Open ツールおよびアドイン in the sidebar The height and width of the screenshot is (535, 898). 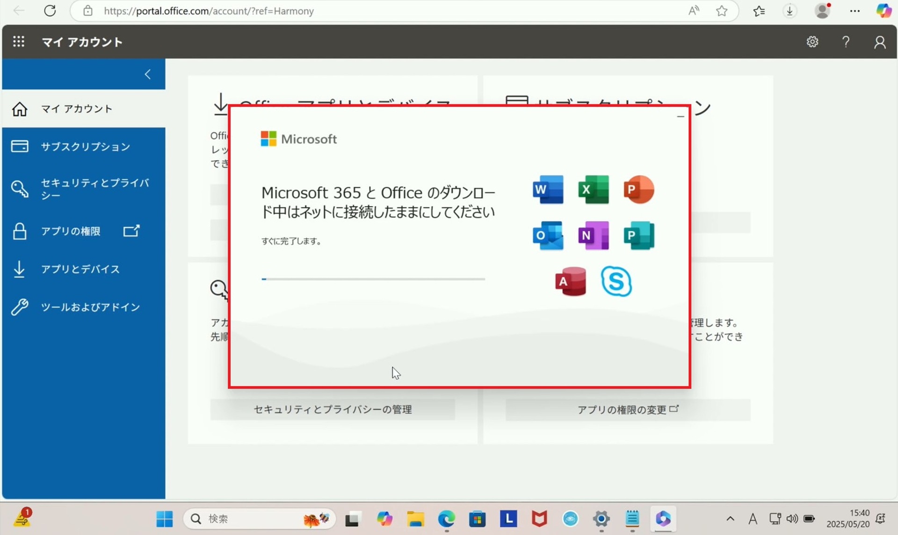pos(84,307)
